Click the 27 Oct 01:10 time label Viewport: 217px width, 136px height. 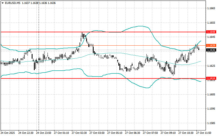coord(61,133)
